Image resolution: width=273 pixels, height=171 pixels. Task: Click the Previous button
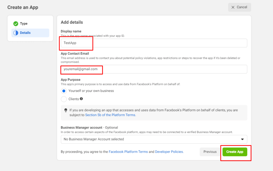point(210,152)
